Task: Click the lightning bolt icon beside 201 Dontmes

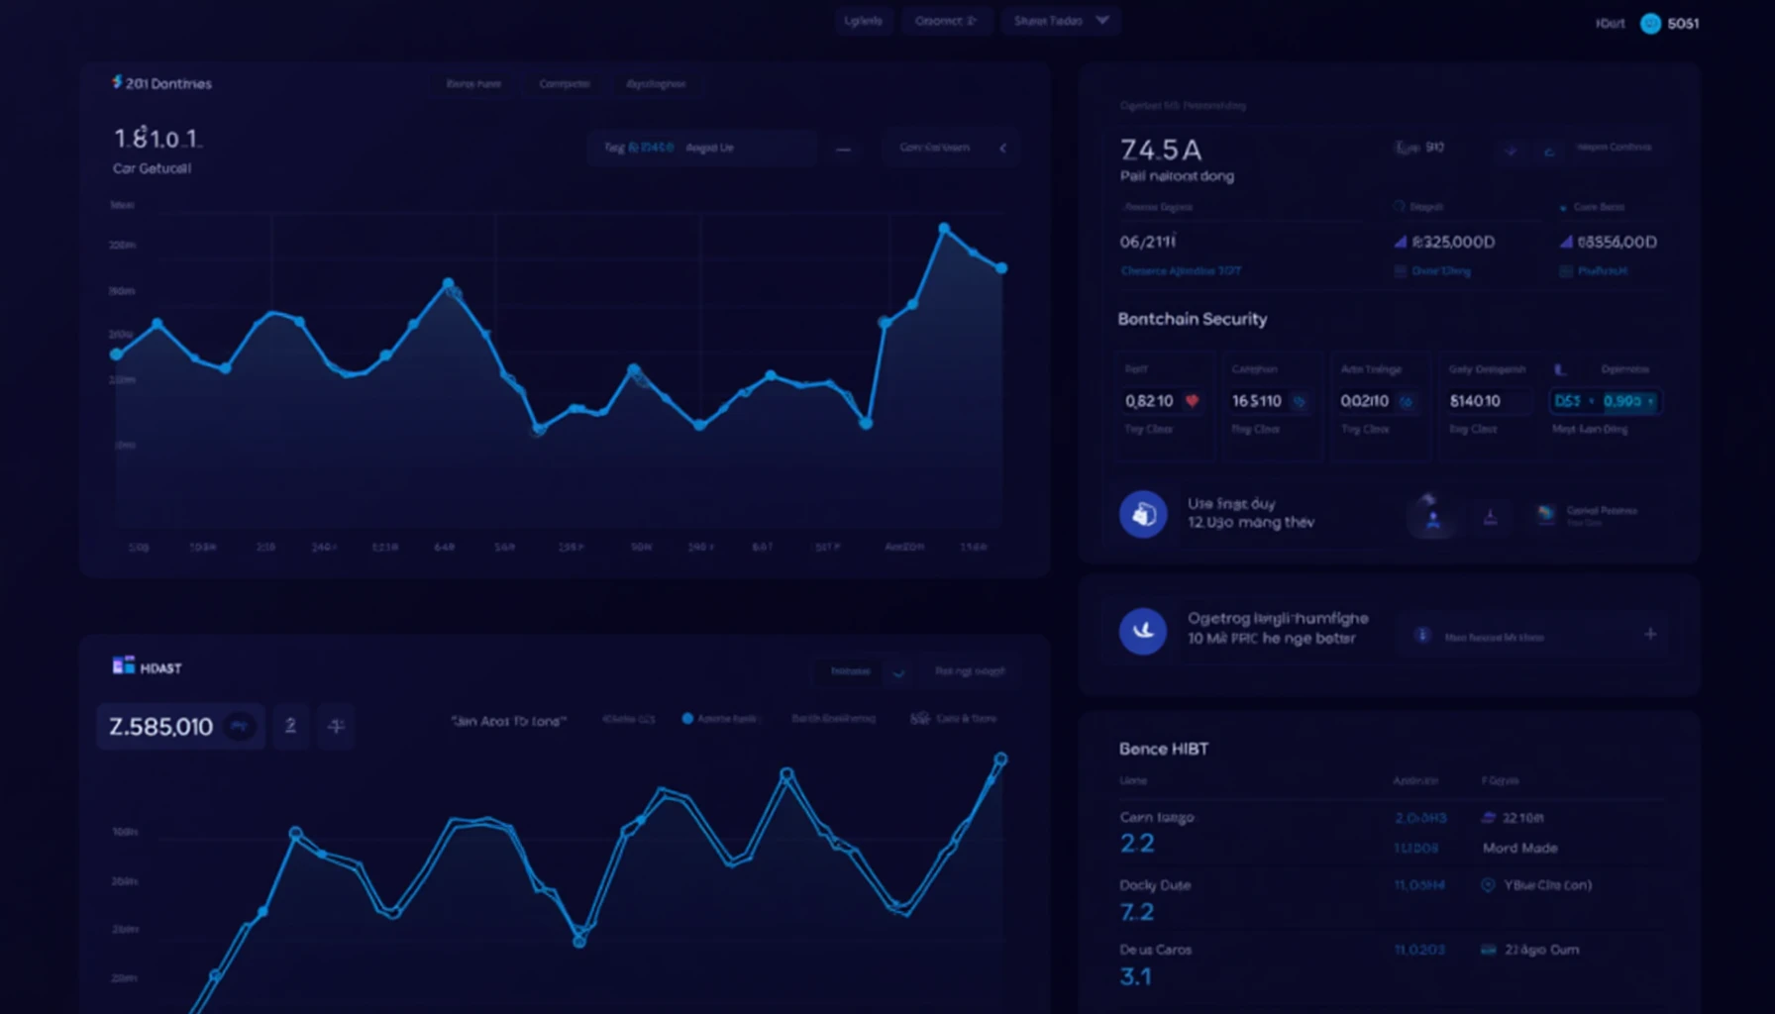Action: pos(117,83)
